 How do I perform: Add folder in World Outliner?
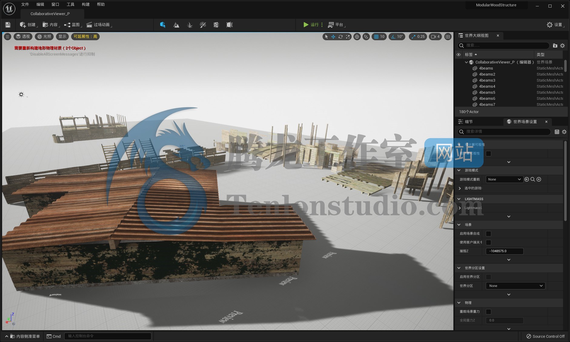tap(555, 45)
